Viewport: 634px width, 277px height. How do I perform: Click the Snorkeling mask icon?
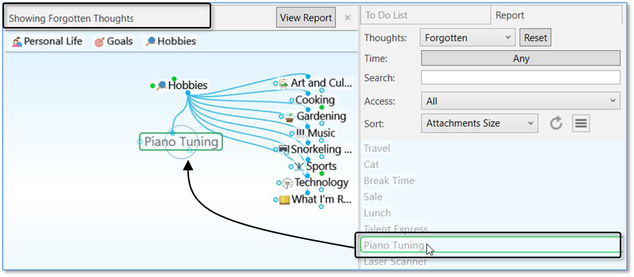point(284,149)
